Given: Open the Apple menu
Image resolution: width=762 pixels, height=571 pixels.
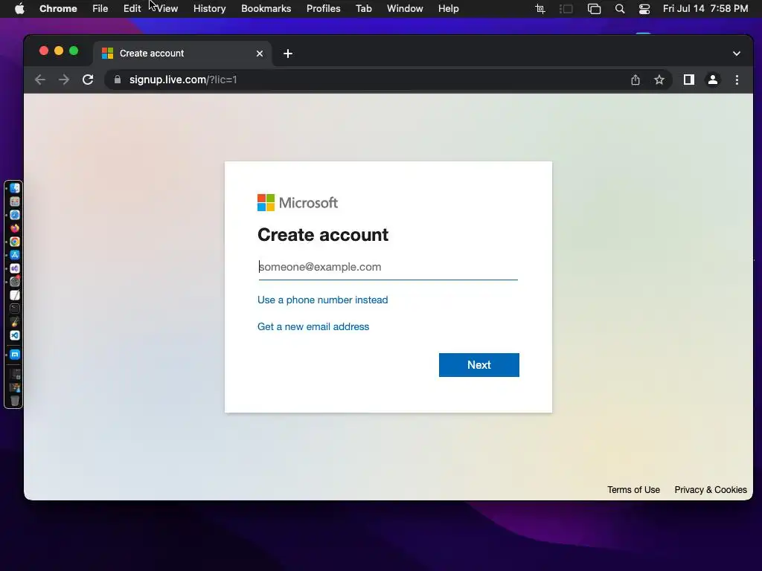Looking at the screenshot, I should click(19, 9).
